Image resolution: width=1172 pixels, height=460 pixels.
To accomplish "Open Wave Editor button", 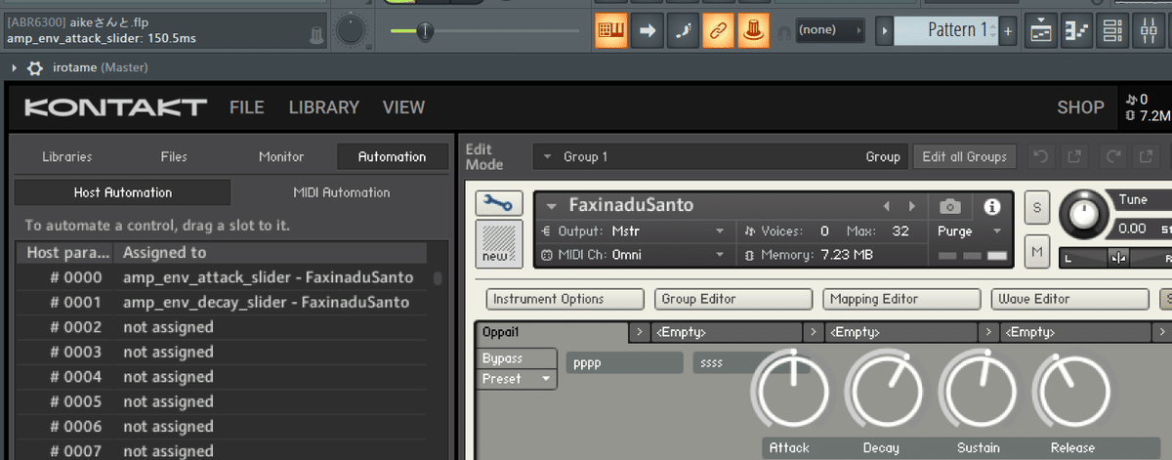I will click(x=1068, y=299).
